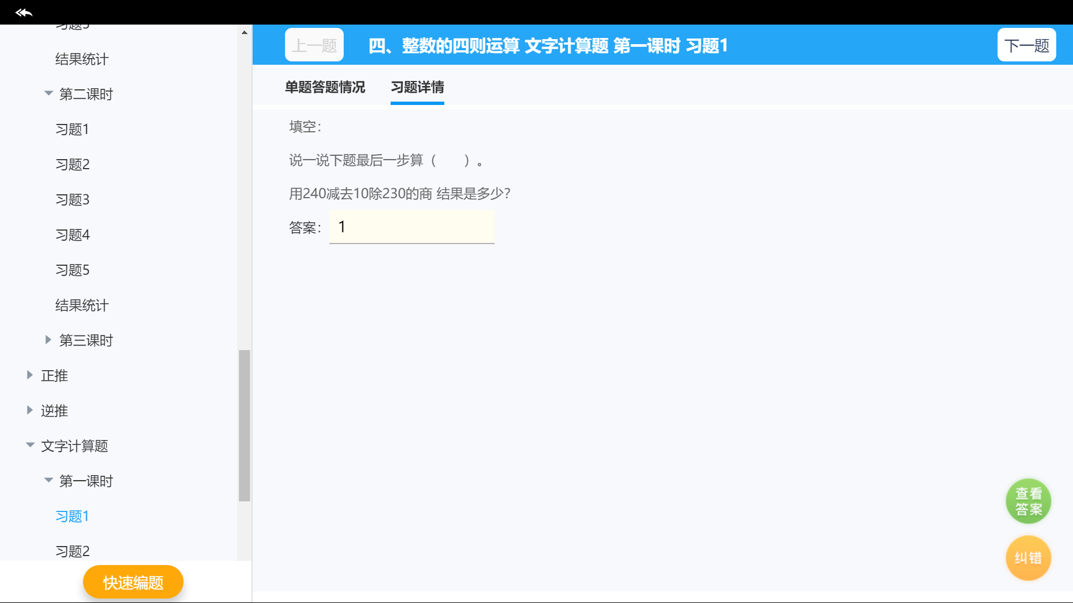1073x603 pixels.
Task: Expand the 第三课时 tree section
Action: [x=49, y=339]
